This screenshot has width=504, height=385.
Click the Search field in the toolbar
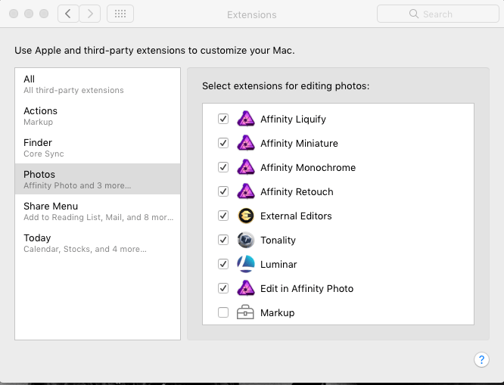(x=437, y=14)
